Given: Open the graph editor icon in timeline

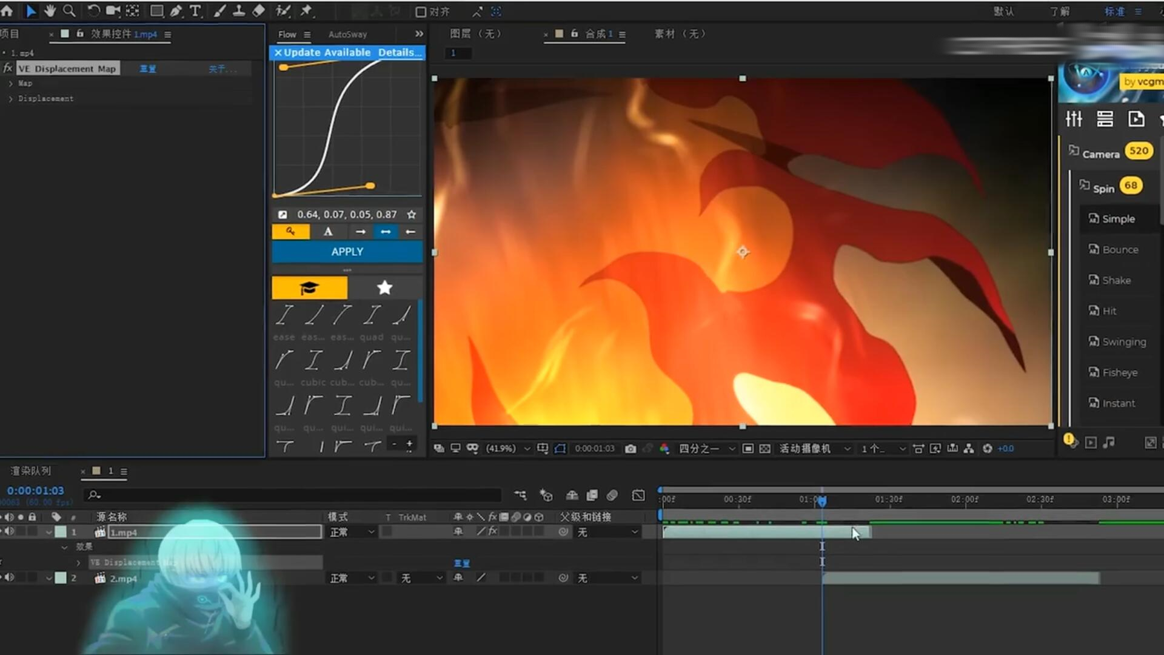Looking at the screenshot, I should (x=638, y=495).
